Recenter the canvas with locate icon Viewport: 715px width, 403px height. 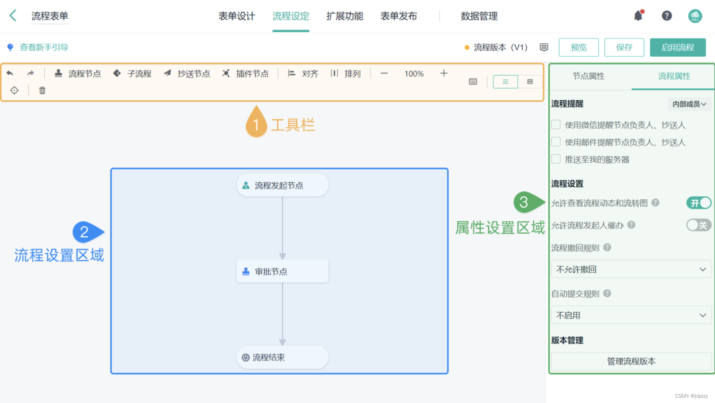(x=14, y=90)
